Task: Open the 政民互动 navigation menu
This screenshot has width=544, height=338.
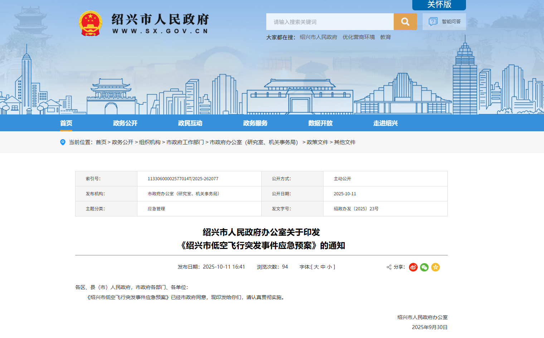Action: 190,123
